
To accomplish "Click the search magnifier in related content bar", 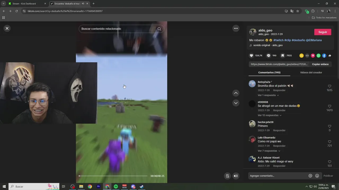I will [159, 29].
